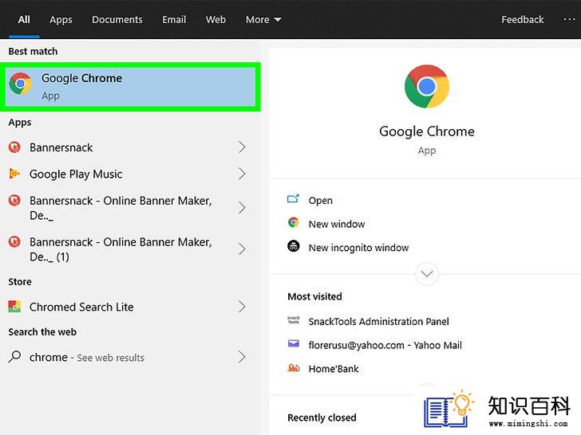Click the incognito icon
Viewport: 581px width, 435px height.
point(294,246)
